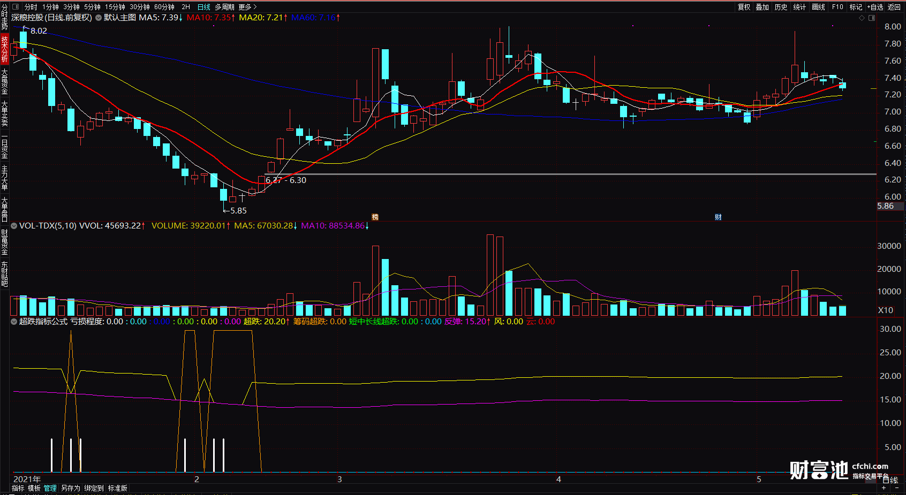Click the 返回 back button
906x495 pixels.
pyautogui.click(x=894, y=7)
